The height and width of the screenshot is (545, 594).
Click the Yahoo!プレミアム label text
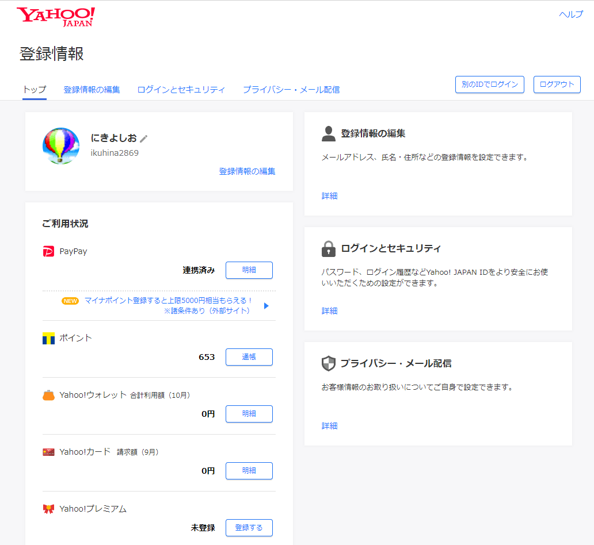[x=93, y=509]
